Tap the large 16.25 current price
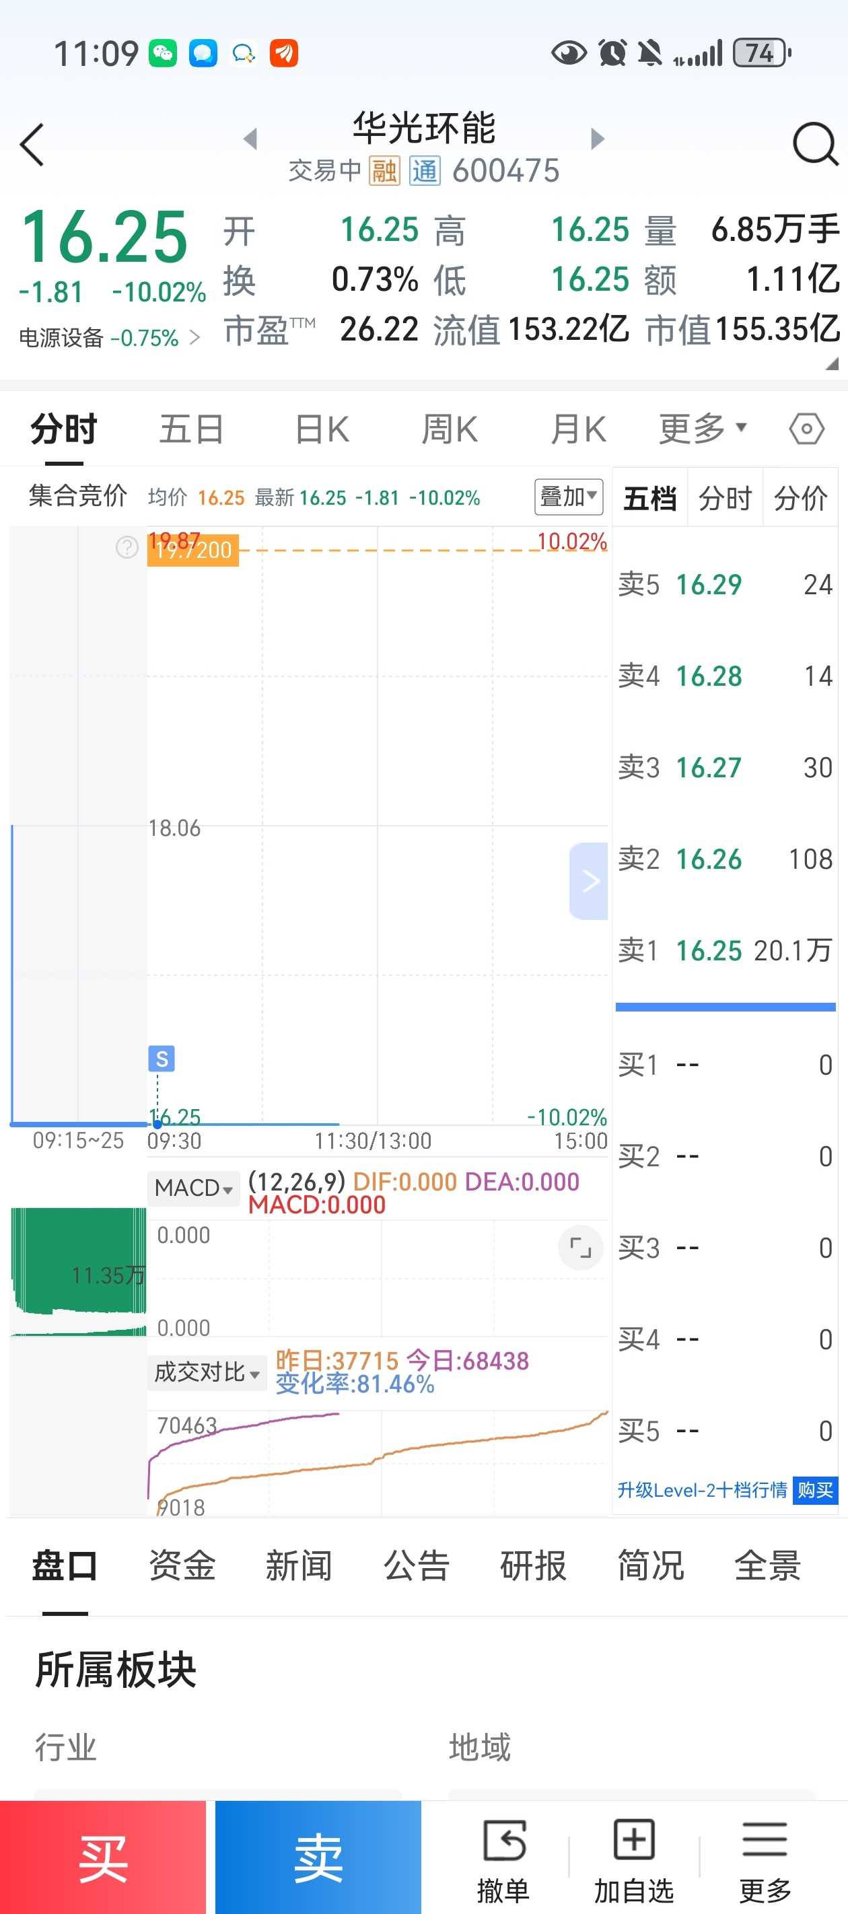 pos(104,237)
